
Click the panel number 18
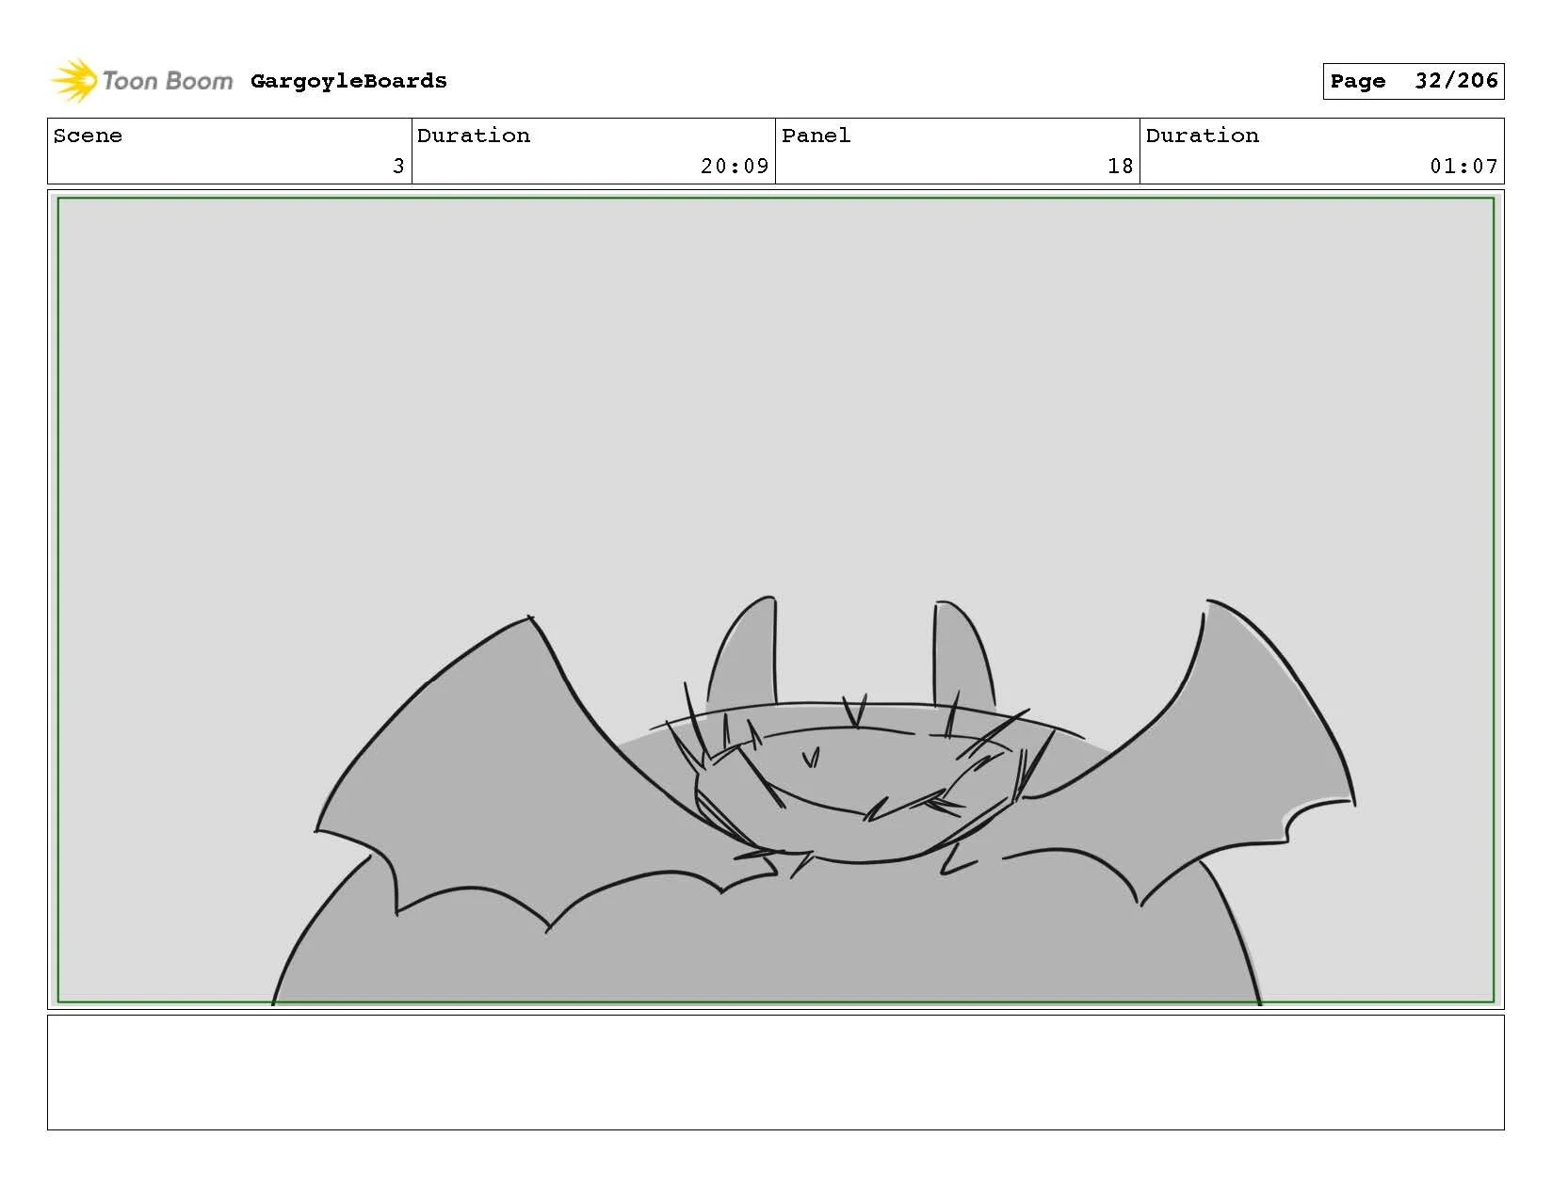(1120, 167)
